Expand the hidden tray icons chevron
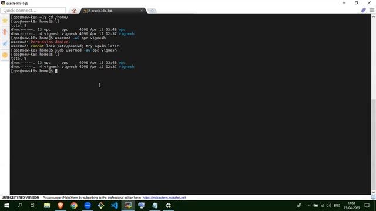 tap(309, 206)
